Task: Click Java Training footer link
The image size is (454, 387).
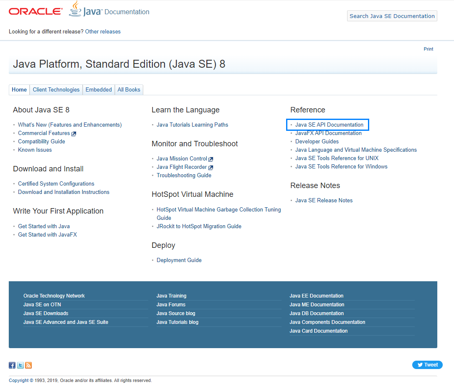Action: pyautogui.click(x=171, y=296)
